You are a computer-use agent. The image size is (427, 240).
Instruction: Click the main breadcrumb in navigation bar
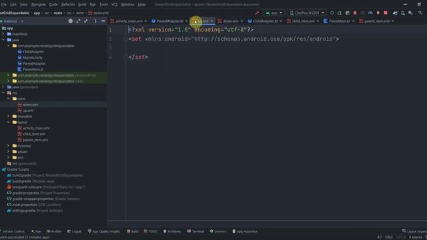tap(58, 13)
